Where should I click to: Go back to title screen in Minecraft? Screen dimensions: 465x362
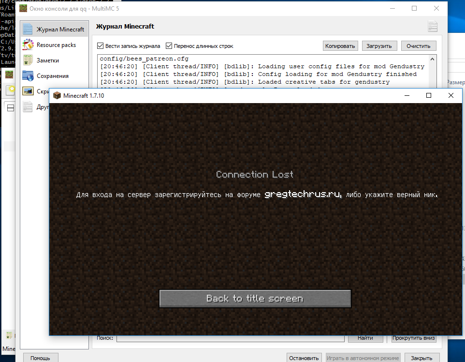(255, 299)
